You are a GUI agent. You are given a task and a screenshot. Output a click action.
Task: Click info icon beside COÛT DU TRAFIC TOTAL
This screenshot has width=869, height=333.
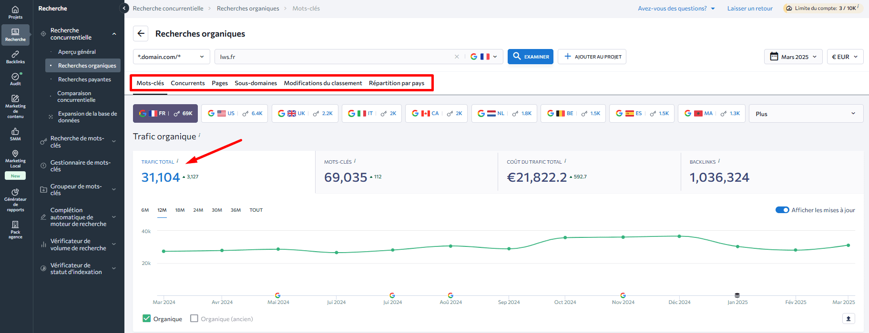[x=565, y=161]
